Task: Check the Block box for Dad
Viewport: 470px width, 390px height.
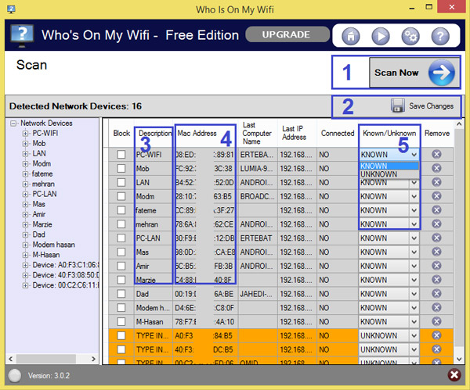Action: click(x=121, y=294)
